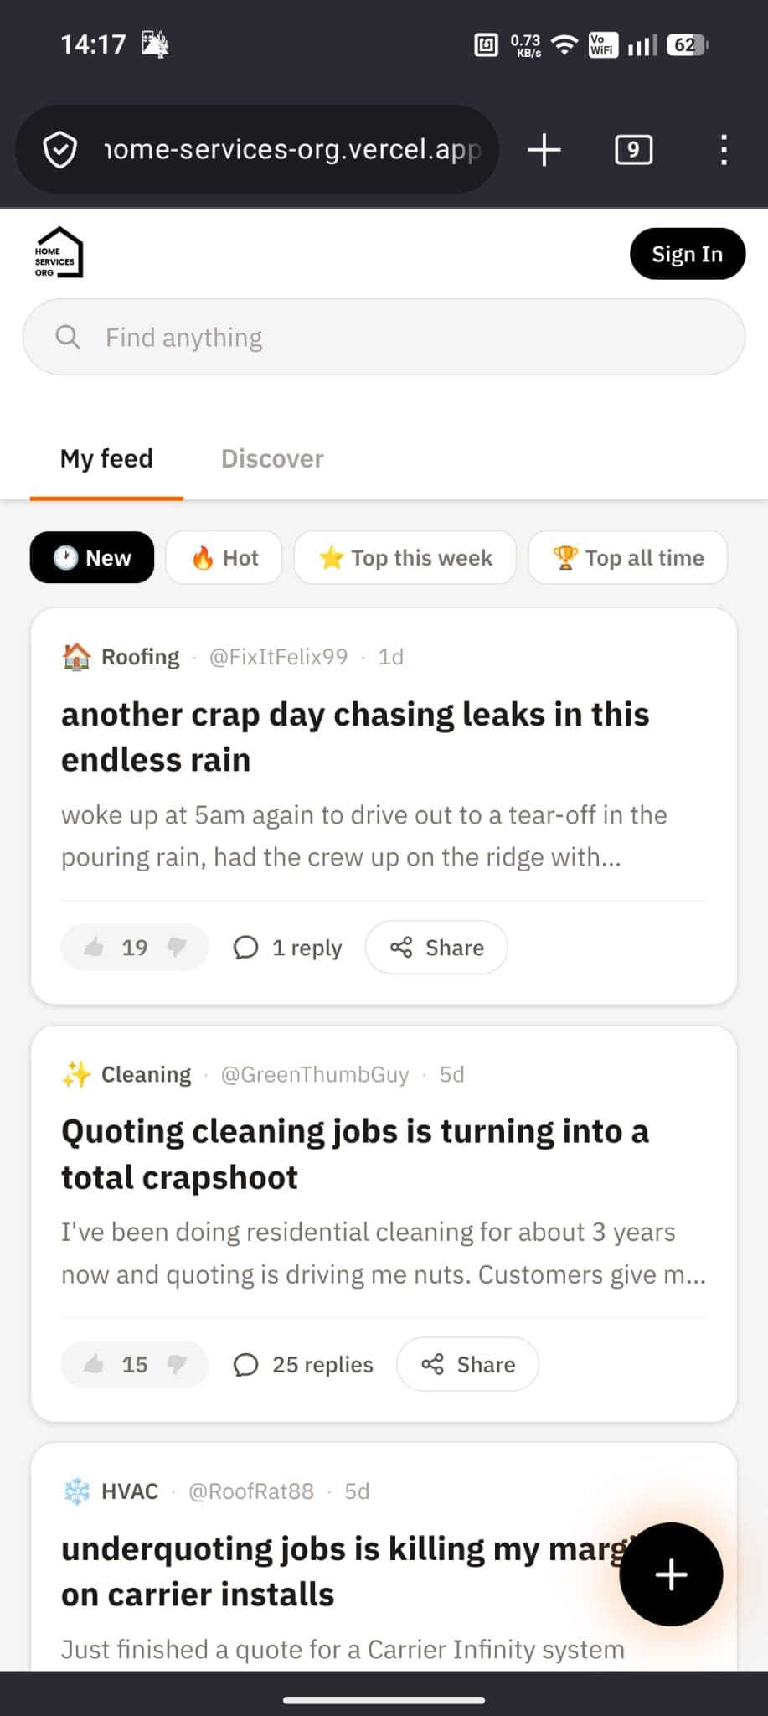This screenshot has width=768, height=1716.
Task: Switch to the Discover tab
Action: pos(272,459)
